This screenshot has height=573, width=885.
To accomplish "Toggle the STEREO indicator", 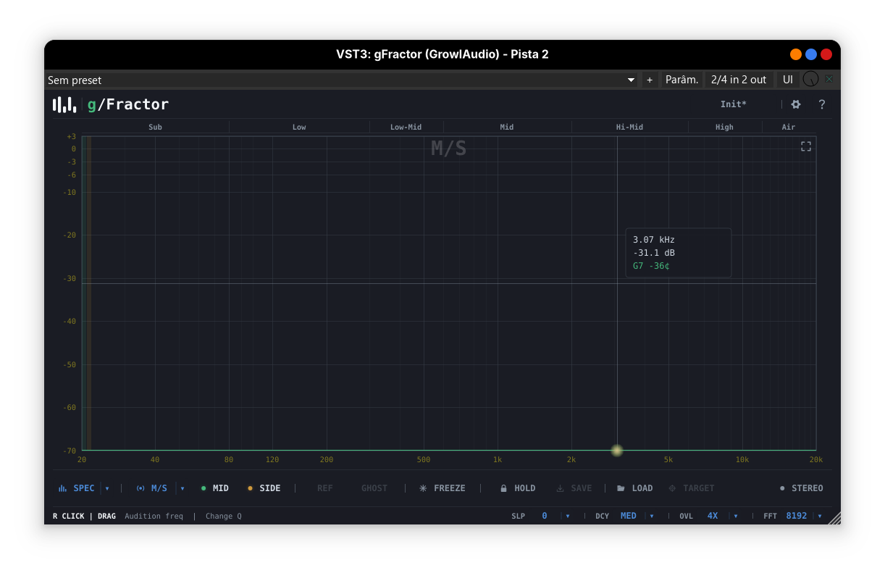I will [802, 488].
